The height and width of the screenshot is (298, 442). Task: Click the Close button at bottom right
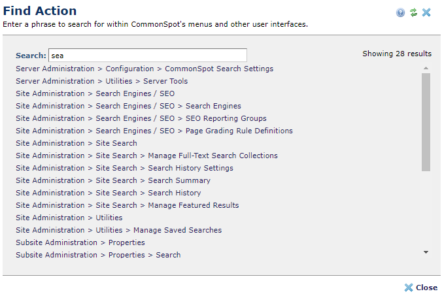[420, 288]
